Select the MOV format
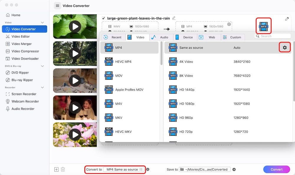Image resolution: width=295 pixels, height=175 pixels. pos(130,76)
